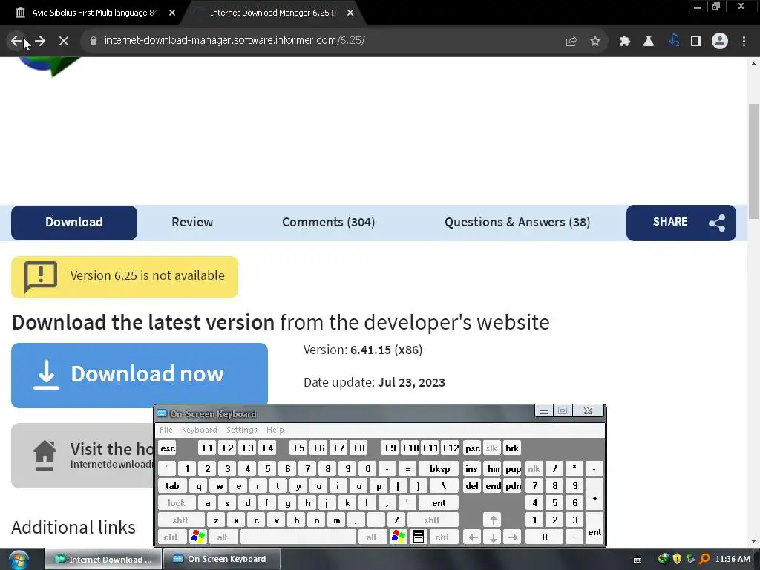Open Help menu in On-Screen Keyboard
Screen dimensions: 760x570
click(x=275, y=430)
